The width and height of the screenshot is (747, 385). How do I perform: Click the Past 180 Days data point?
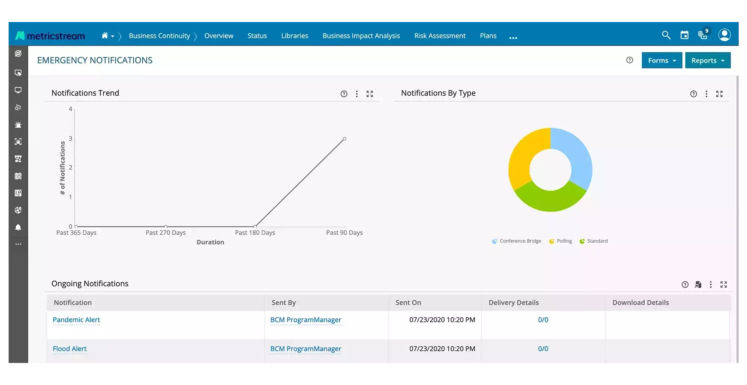255,226
